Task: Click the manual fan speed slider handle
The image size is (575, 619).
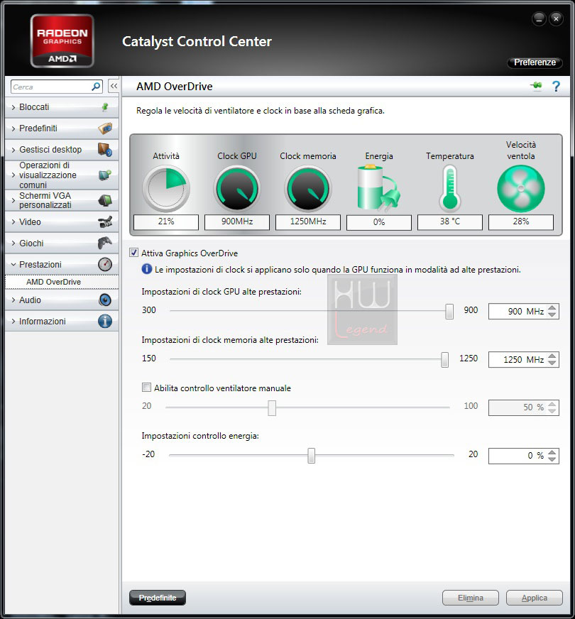Action: [272, 407]
